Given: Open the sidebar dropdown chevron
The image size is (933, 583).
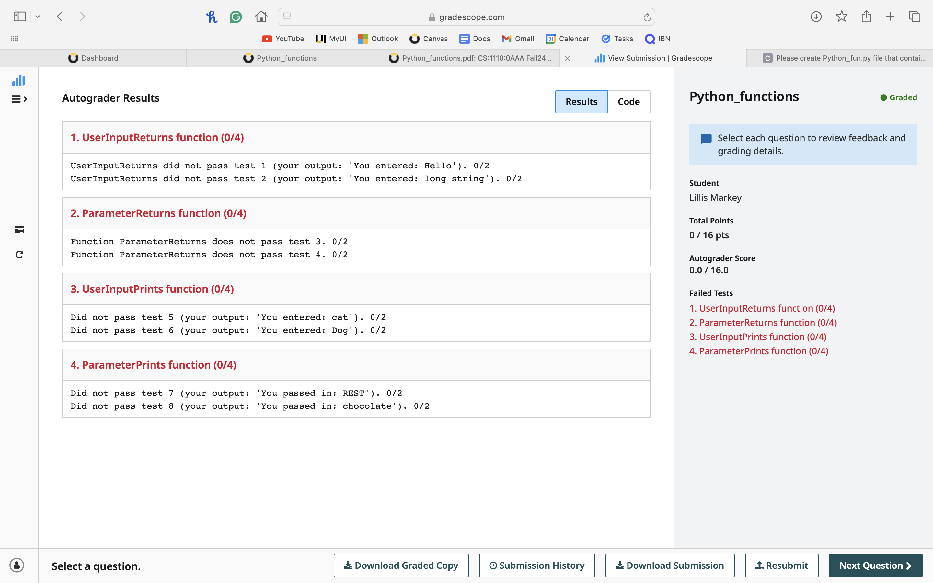Looking at the screenshot, I should (37, 17).
